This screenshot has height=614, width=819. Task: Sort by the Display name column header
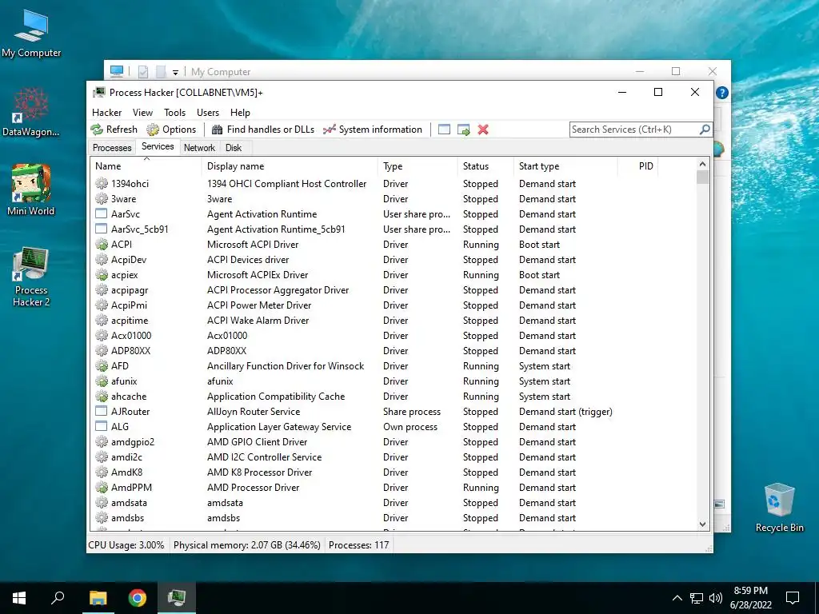290,166
